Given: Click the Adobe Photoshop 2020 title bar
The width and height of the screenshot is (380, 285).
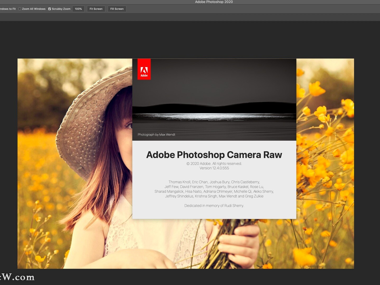Looking at the screenshot, I should coord(214,2).
